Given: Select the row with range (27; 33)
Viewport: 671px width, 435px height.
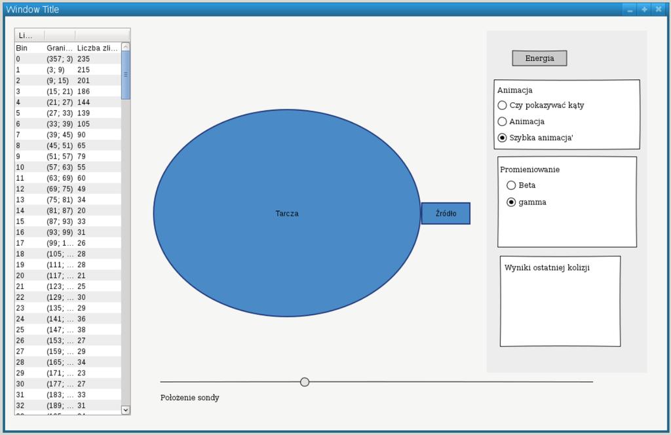Looking at the screenshot, I should 68,113.
